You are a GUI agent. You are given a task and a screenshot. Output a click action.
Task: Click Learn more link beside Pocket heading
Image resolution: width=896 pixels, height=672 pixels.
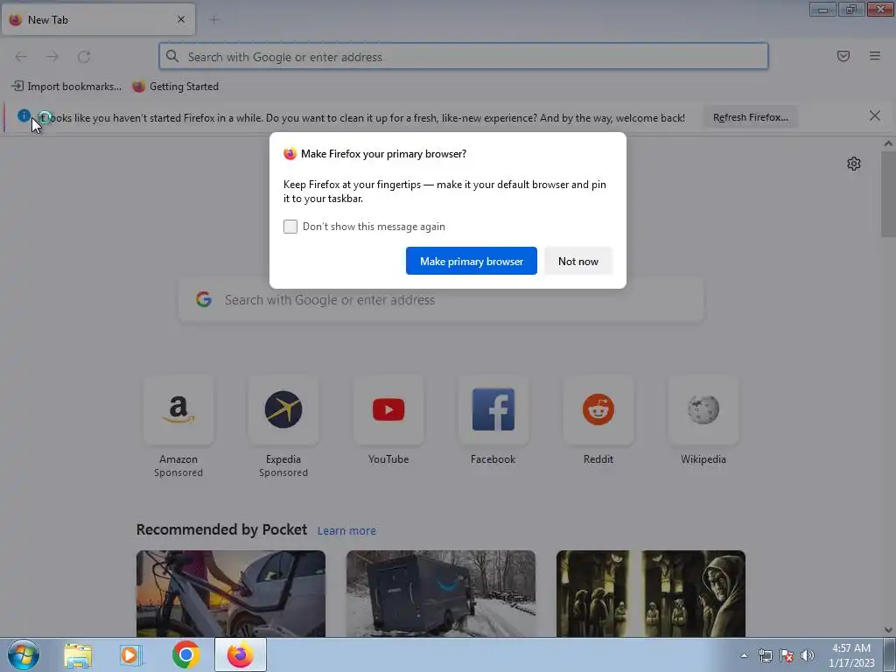[x=346, y=531]
